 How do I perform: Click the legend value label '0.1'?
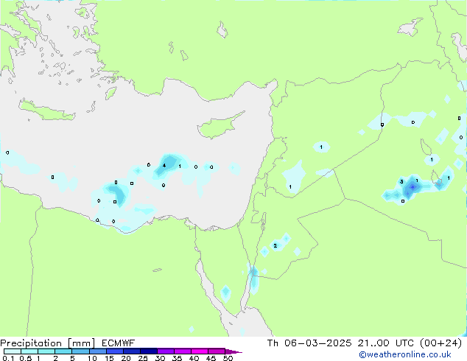click(8, 358)
